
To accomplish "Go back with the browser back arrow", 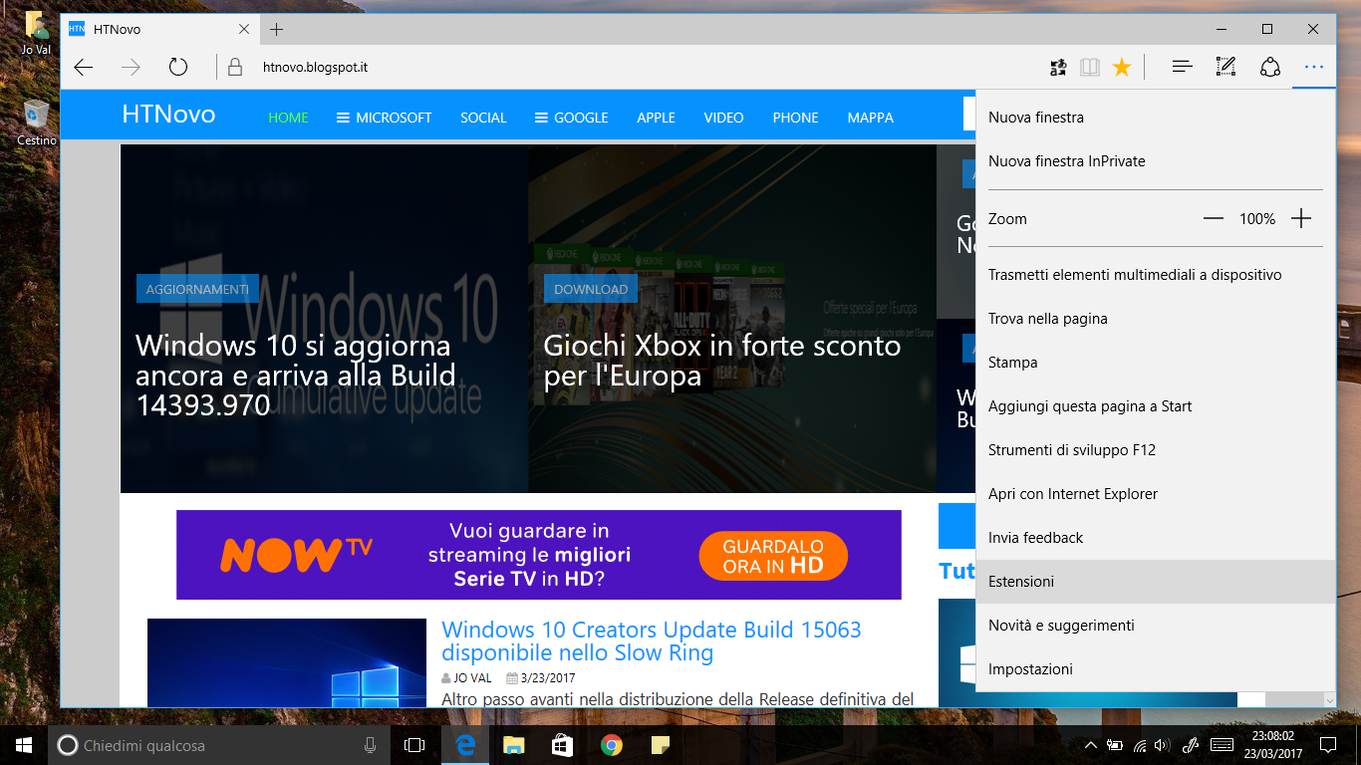I will [x=84, y=68].
